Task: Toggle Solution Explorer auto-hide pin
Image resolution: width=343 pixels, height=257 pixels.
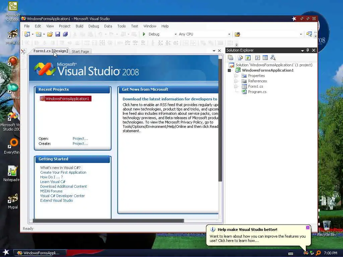Action: click(307, 50)
